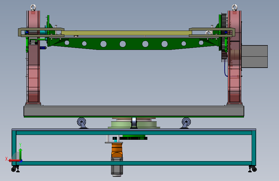Image resolution: width=279 pixels, height=181 pixels.
Task: Pick the right pink support column
Action: [235, 57]
